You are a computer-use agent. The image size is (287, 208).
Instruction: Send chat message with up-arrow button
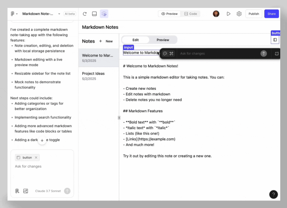[x=67, y=191]
